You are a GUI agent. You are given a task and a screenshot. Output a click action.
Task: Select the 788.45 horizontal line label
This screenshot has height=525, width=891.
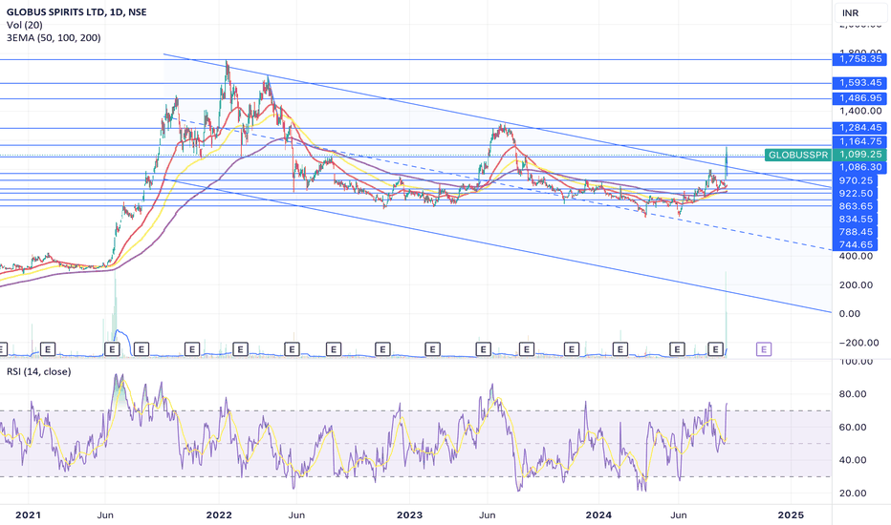[856, 232]
